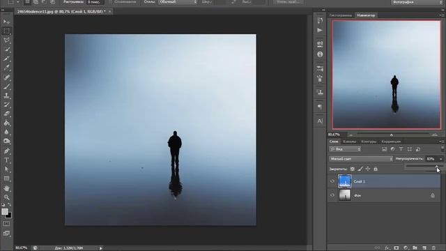This screenshot has height=251, width=446.
Task: Toggle lock position
Action: coord(368,169)
